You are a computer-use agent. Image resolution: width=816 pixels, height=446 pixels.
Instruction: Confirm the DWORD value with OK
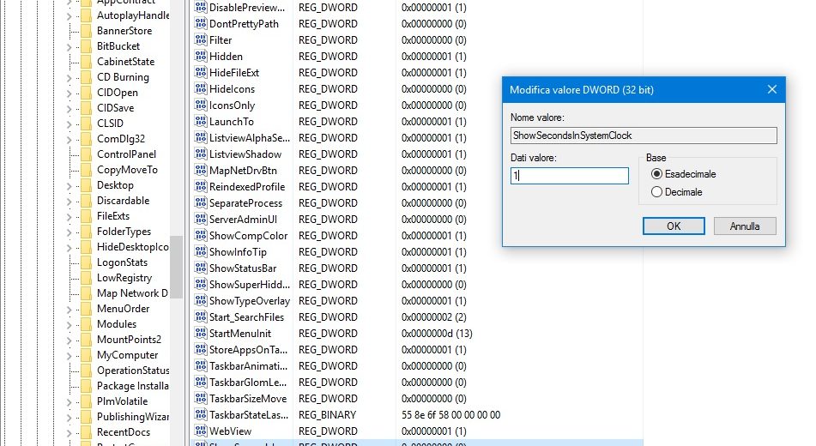coord(674,226)
